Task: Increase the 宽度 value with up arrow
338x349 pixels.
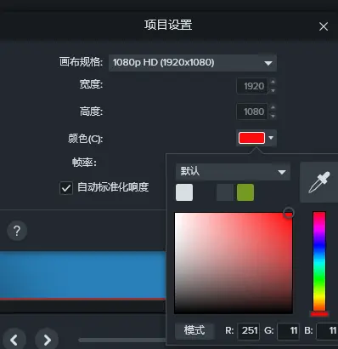Action: [273, 82]
